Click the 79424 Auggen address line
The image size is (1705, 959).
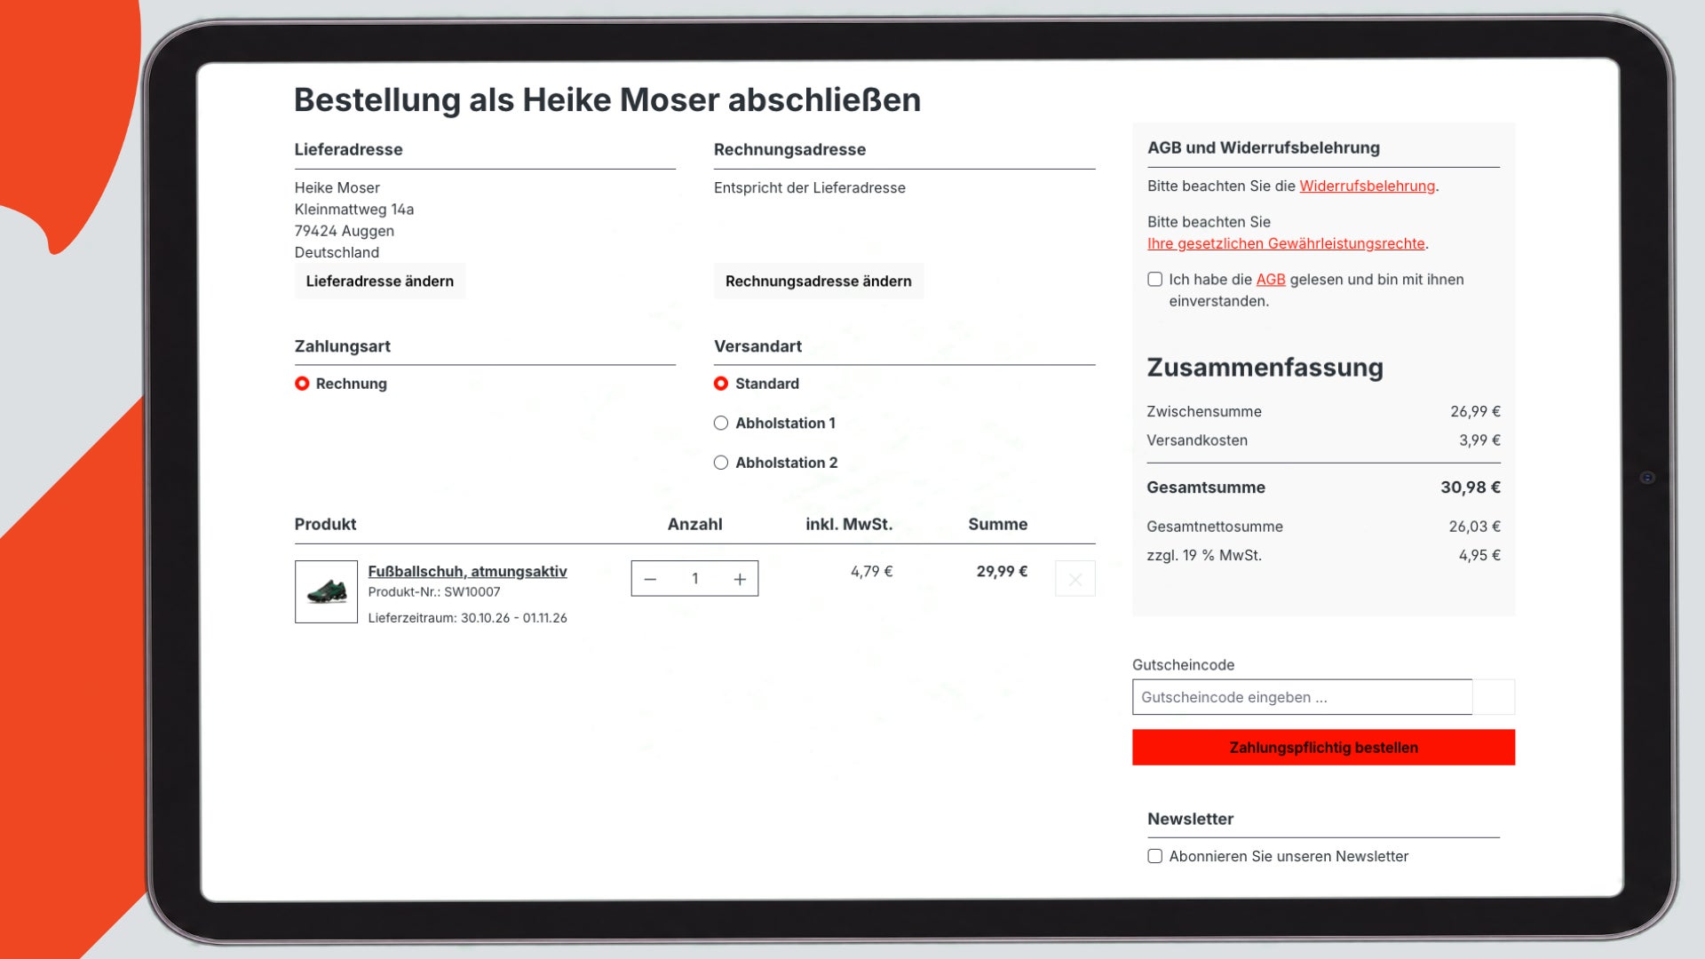[x=345, y=231]
